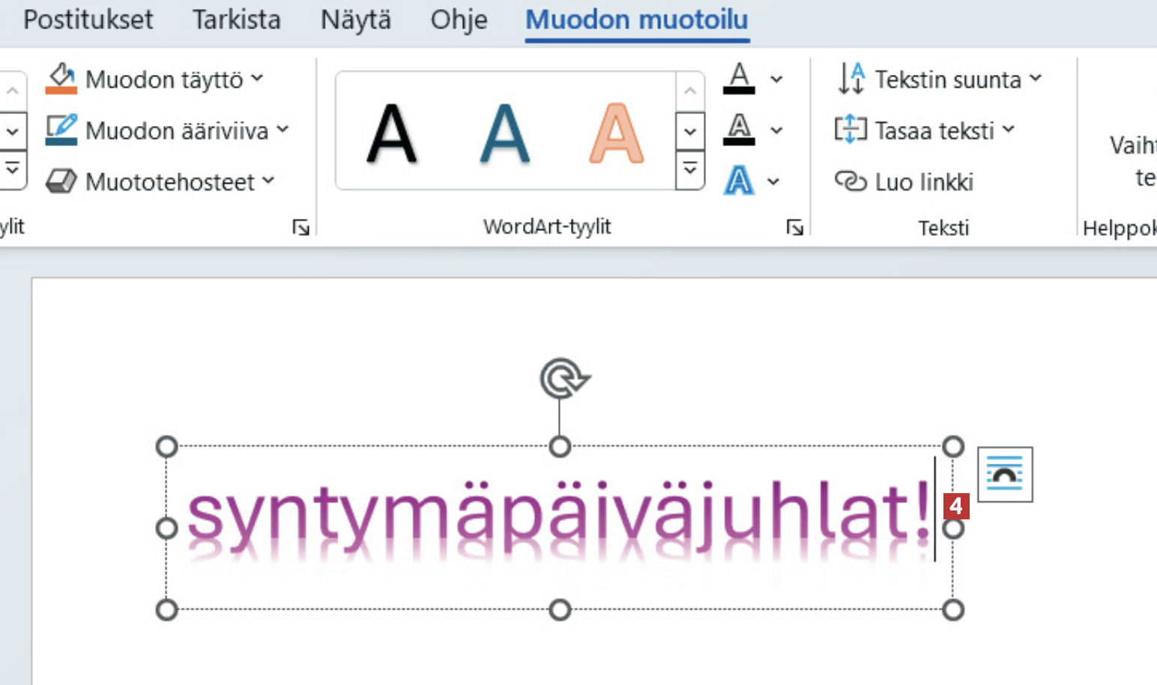Select the orange outlined WordArt style
1157x685 pixels.
tap(615, 133)
